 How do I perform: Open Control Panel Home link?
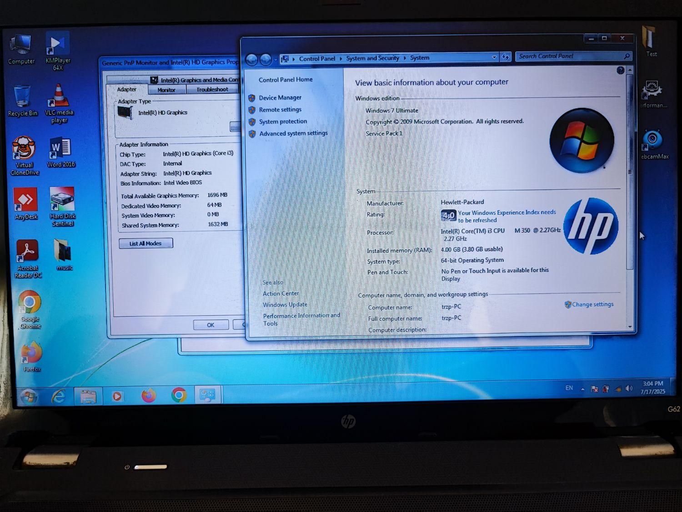286,80
